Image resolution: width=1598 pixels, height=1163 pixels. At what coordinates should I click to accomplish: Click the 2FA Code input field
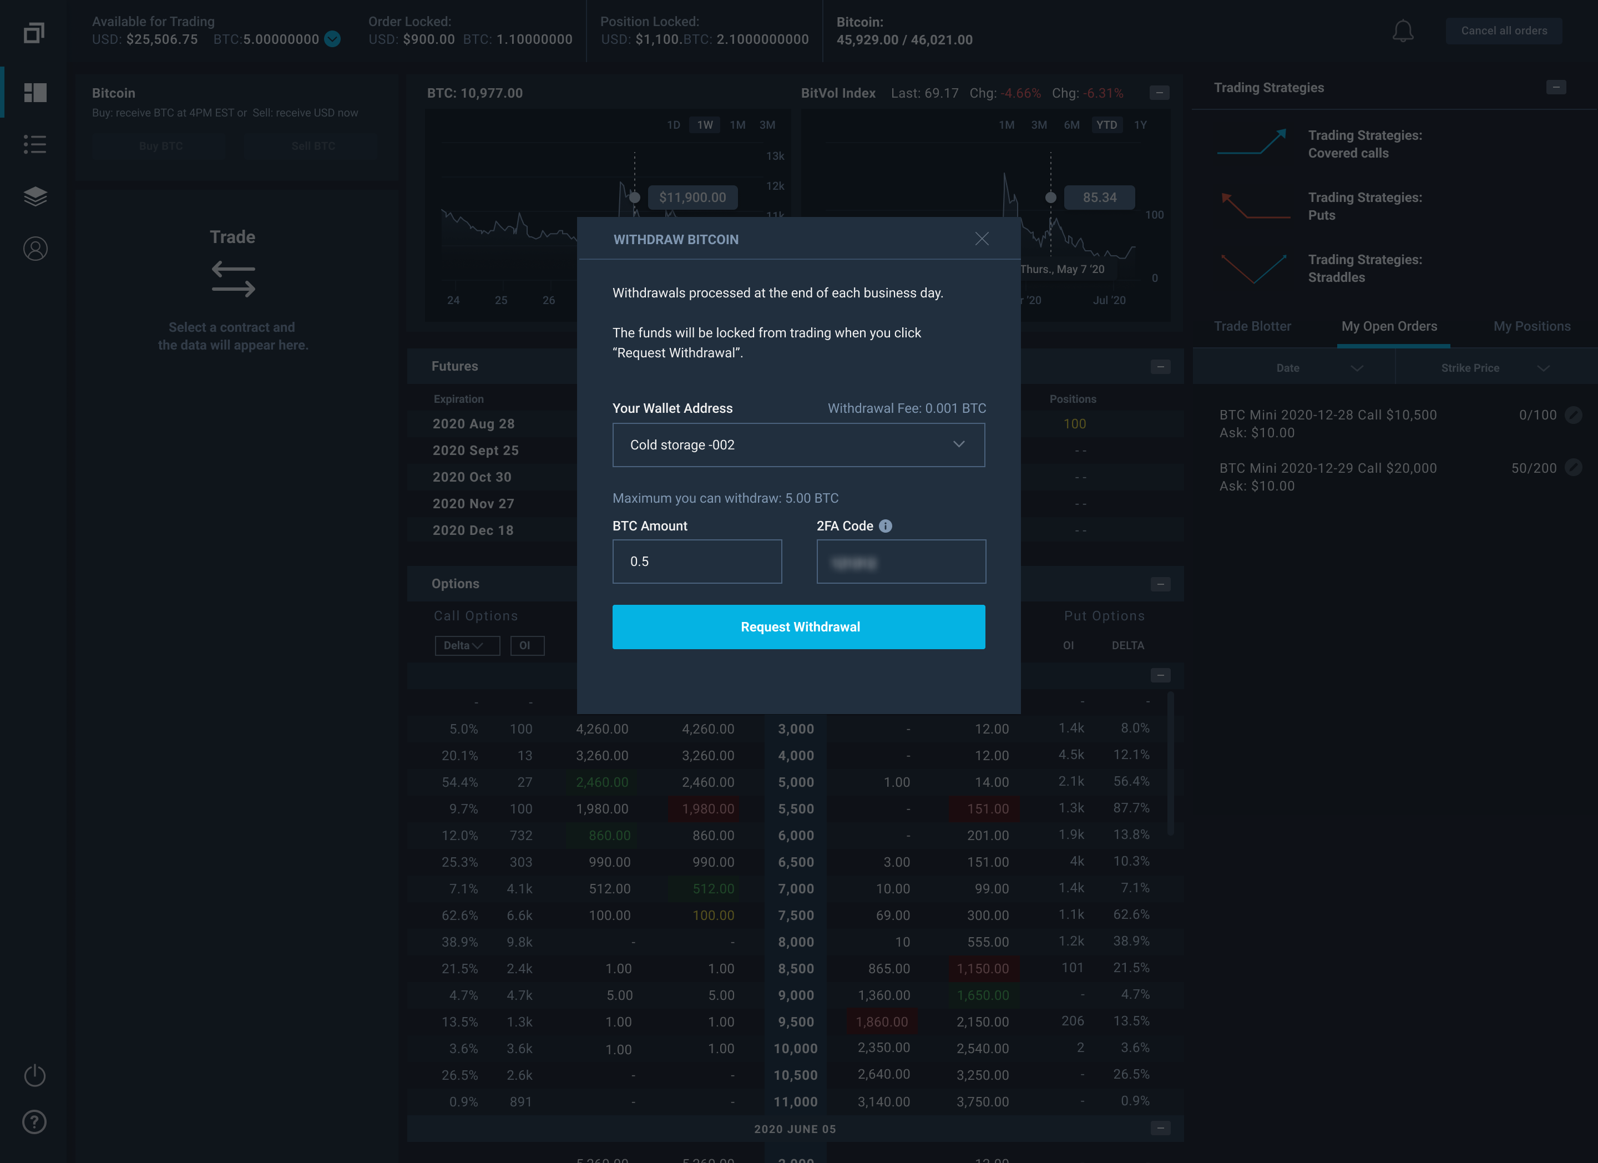point(901,562)
